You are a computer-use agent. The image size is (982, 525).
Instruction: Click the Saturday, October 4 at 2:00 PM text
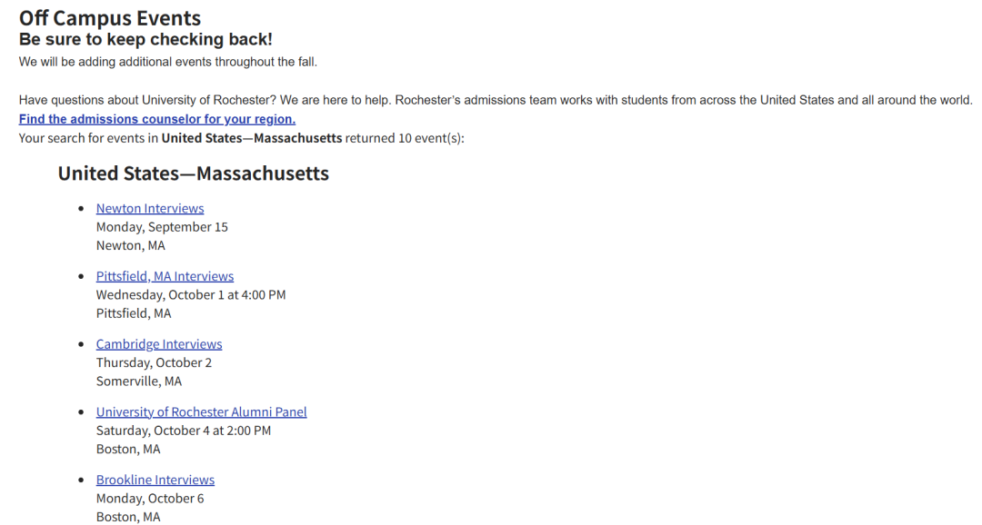tap(184, 431)
